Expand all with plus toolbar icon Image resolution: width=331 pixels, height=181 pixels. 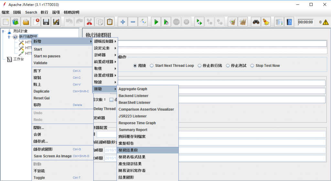(x=123, y=22)
